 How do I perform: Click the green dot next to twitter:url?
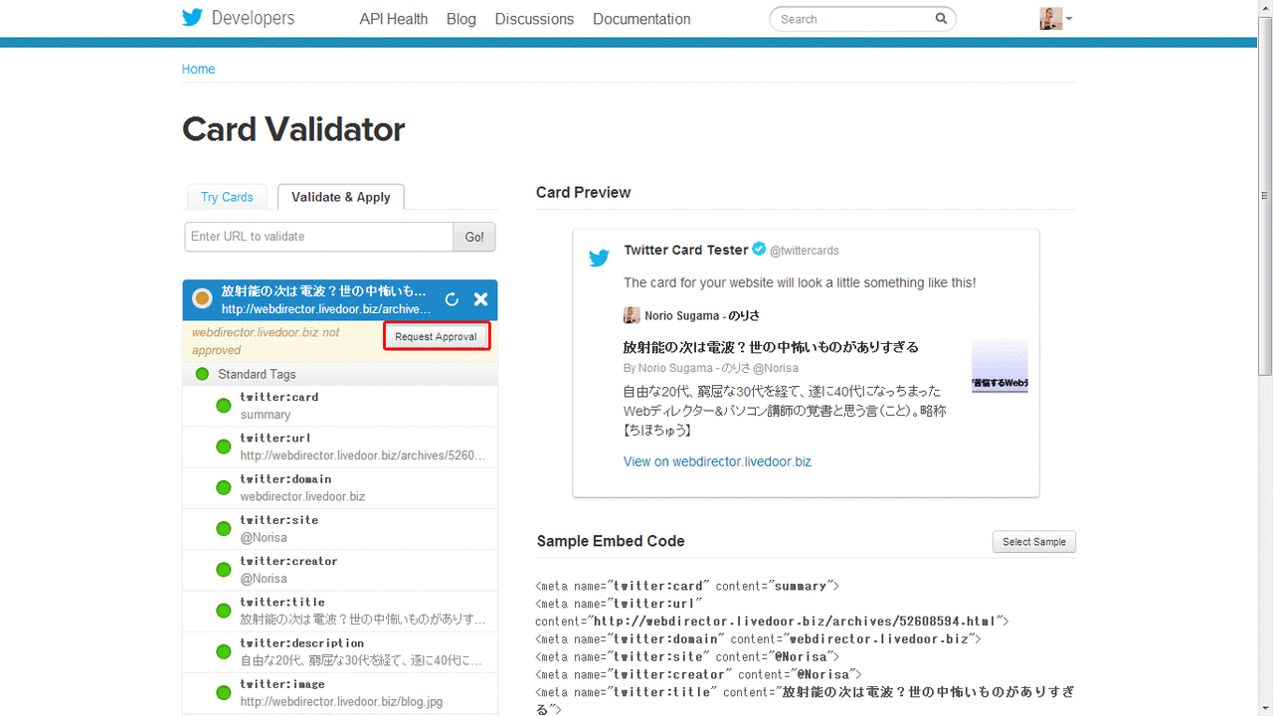tap(223, 447)
